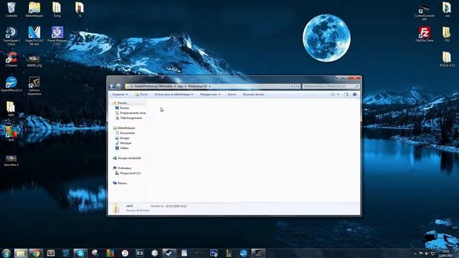
Task: Open the Sans titre 1 desktop file
Action: 11,161
